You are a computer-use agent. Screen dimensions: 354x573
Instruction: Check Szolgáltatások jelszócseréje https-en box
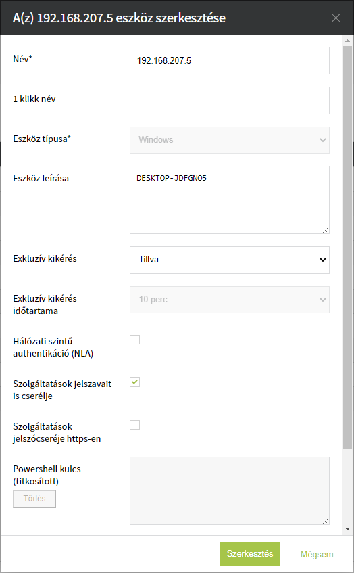[134, 425]
